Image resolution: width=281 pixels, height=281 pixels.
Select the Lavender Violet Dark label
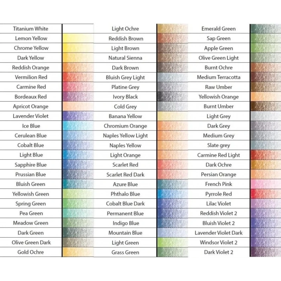click(x=218, y=233)
